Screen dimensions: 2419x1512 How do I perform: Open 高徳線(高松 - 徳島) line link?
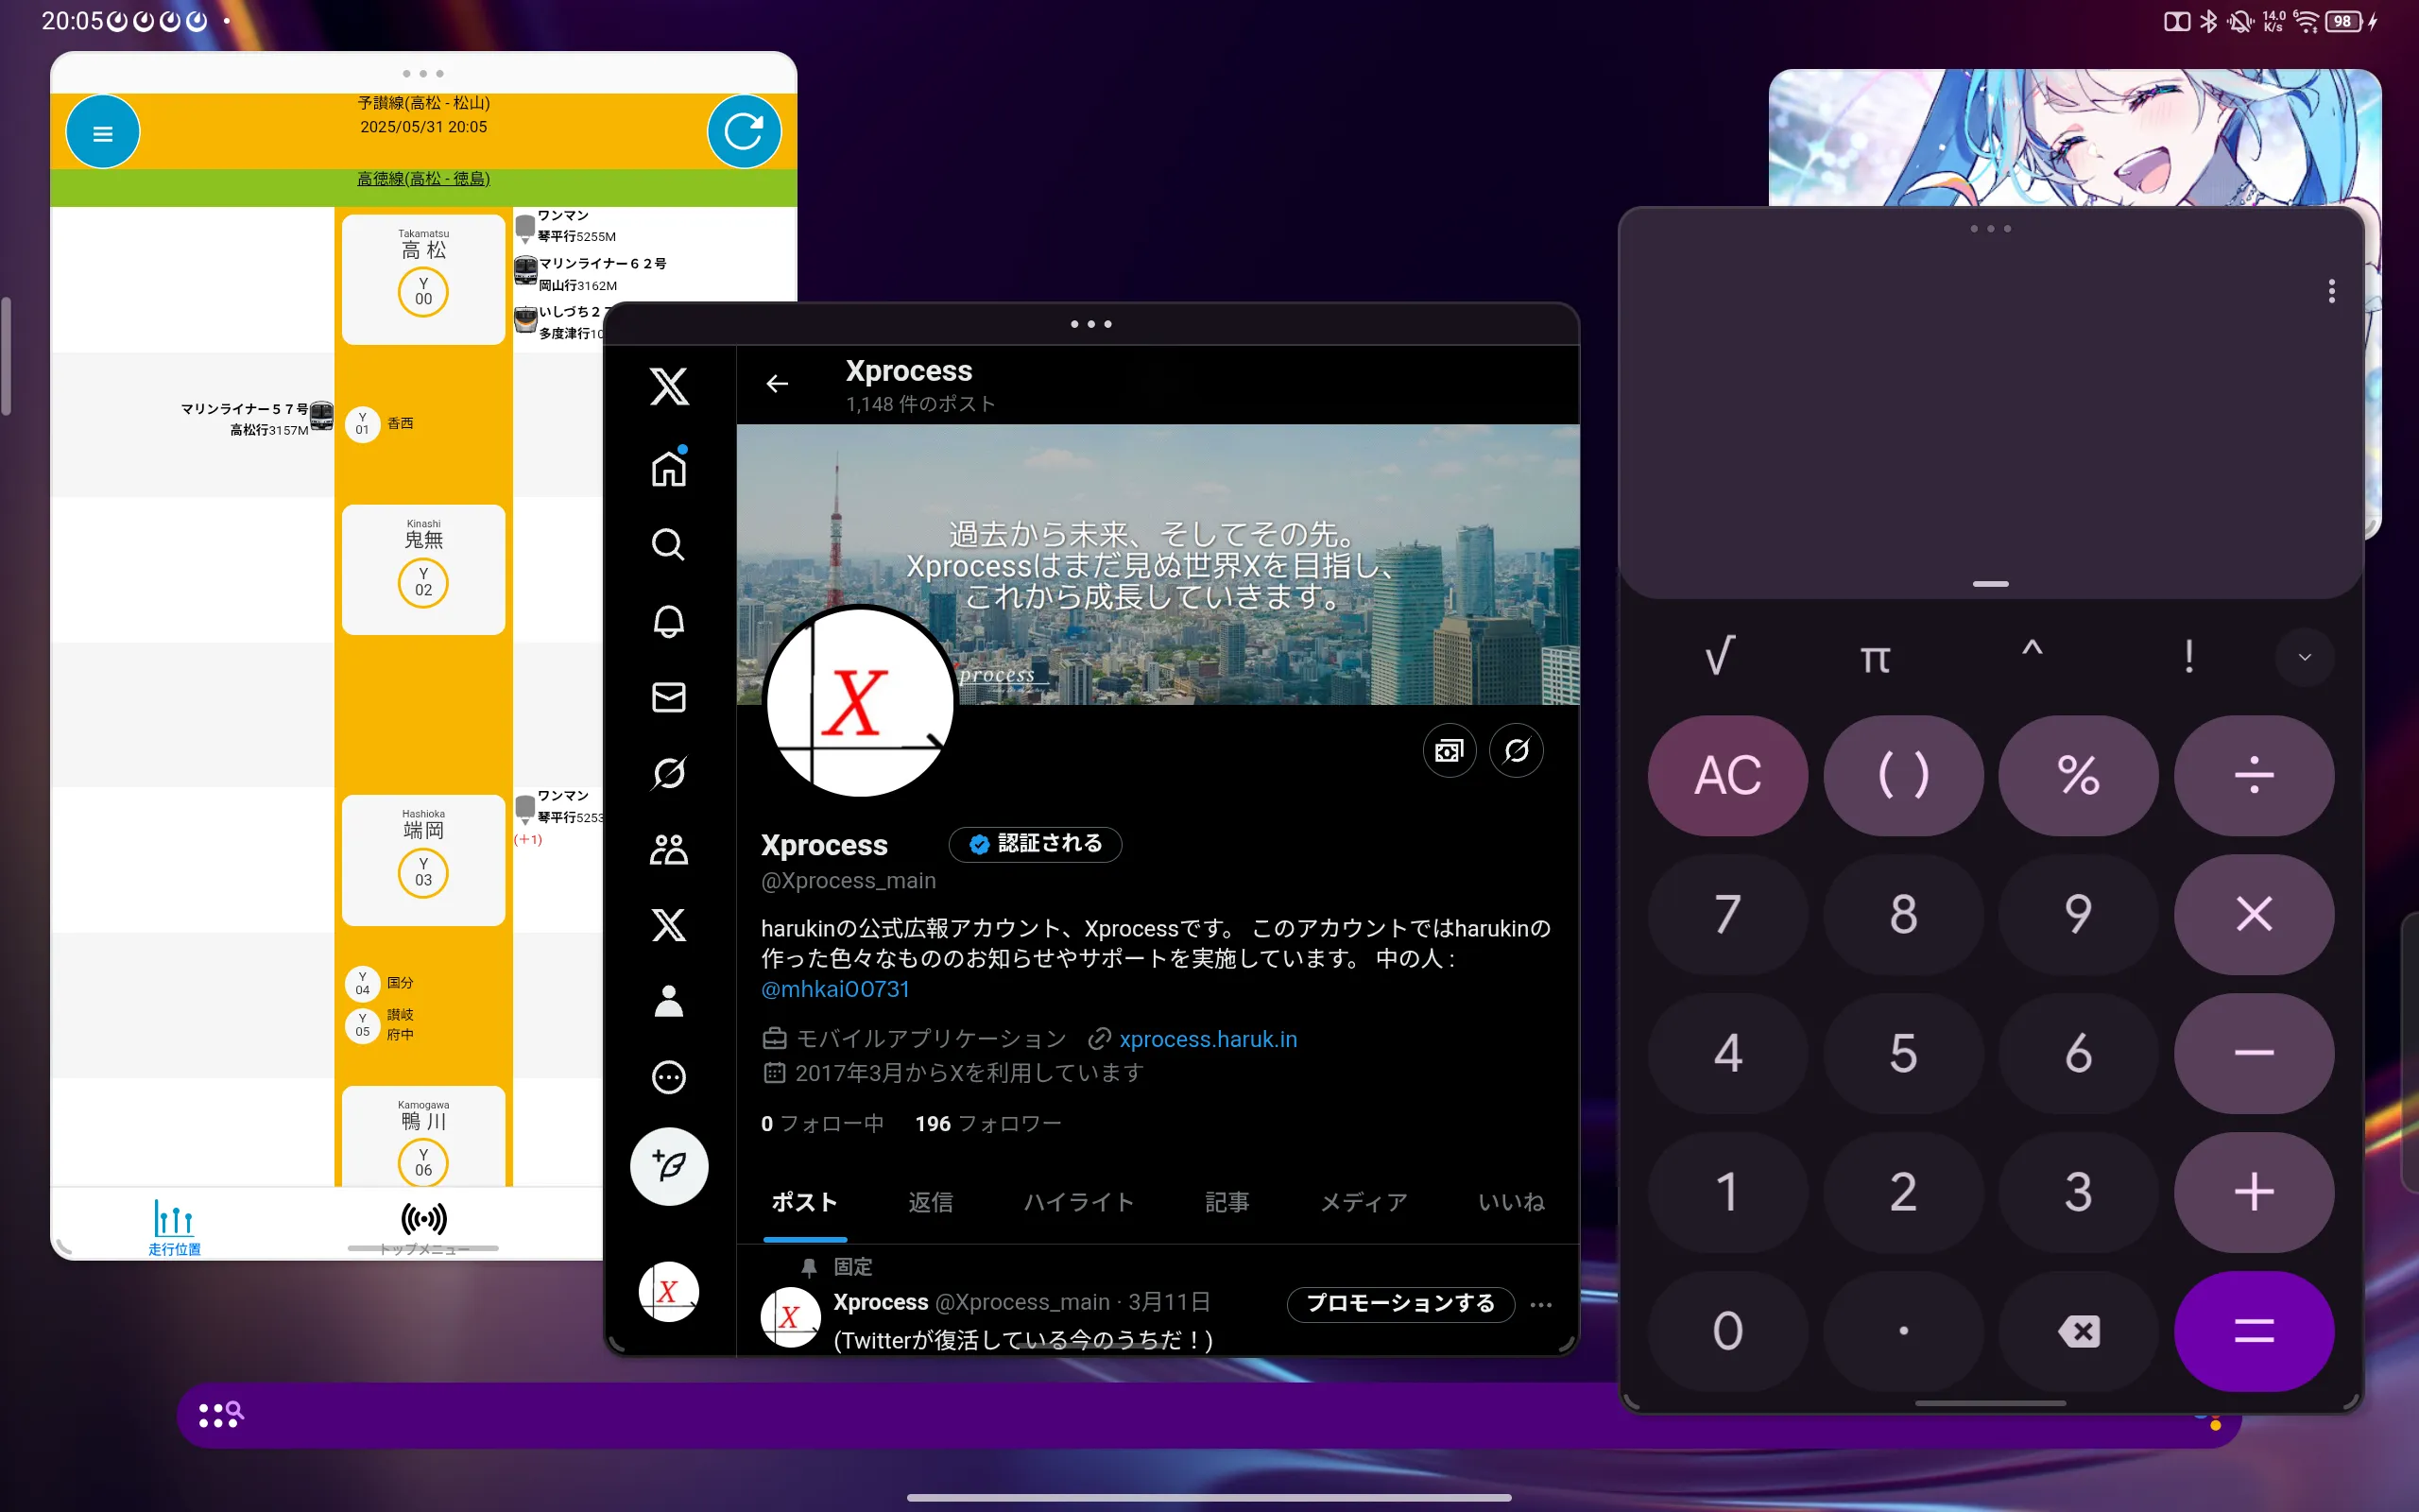[x=422, y=179]
